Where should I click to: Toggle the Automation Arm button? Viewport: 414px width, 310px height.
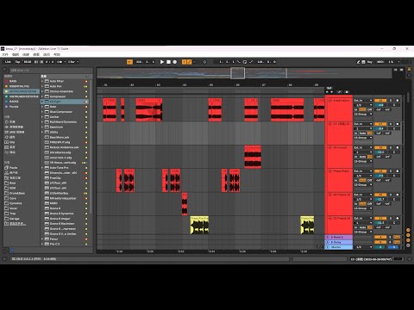(x=189, y=62)
